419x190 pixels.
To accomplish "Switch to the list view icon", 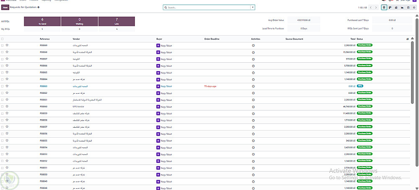I will pyautogui.click(x=384, y=8).
